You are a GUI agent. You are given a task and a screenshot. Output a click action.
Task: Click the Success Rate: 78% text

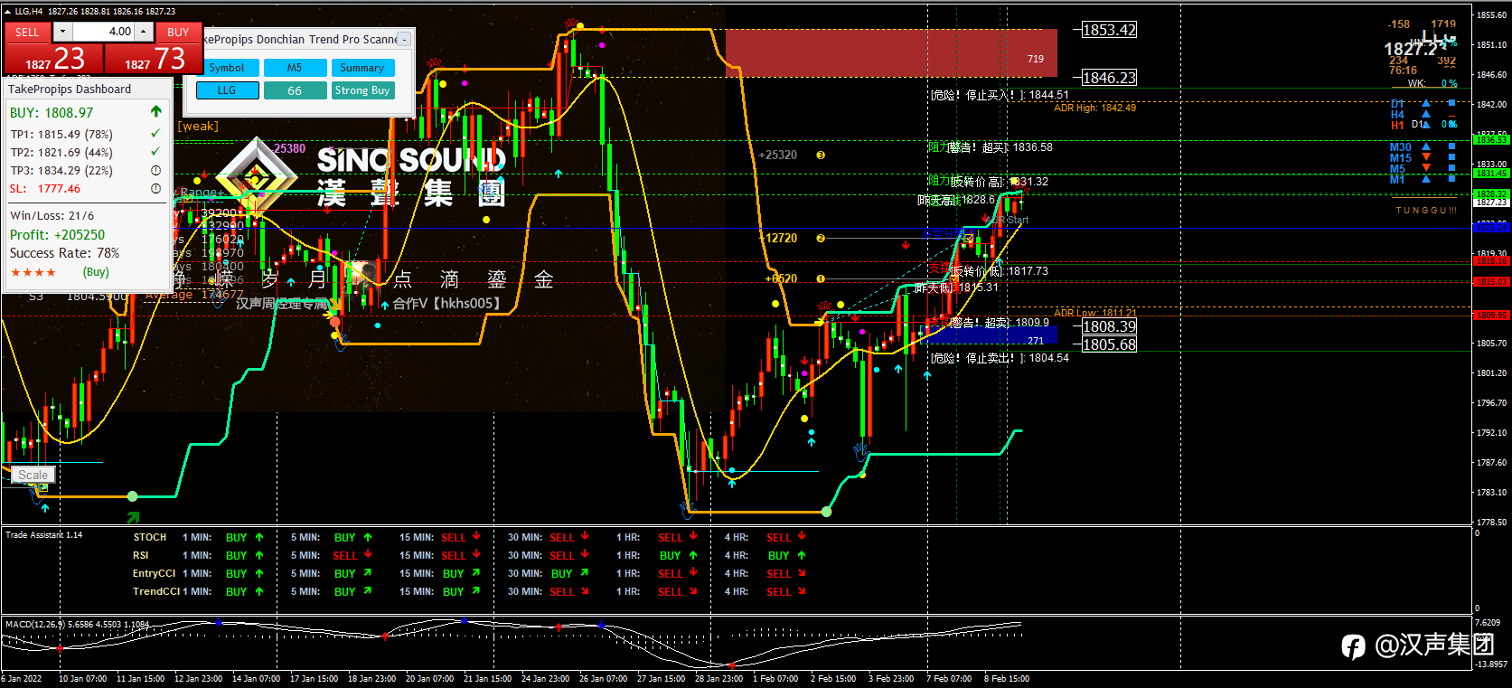pos(64,252)
